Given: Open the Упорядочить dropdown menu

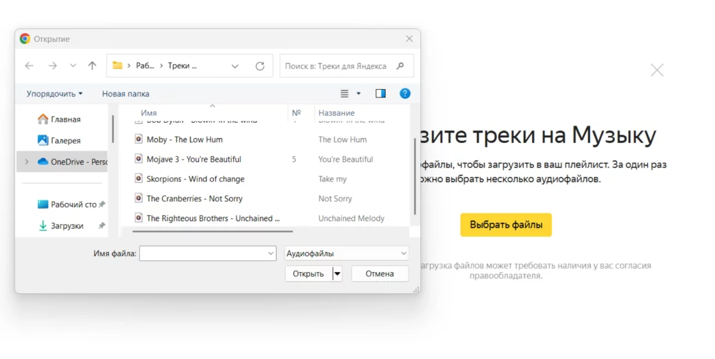Looking at the screenshot, I should (x=55, y=93).
